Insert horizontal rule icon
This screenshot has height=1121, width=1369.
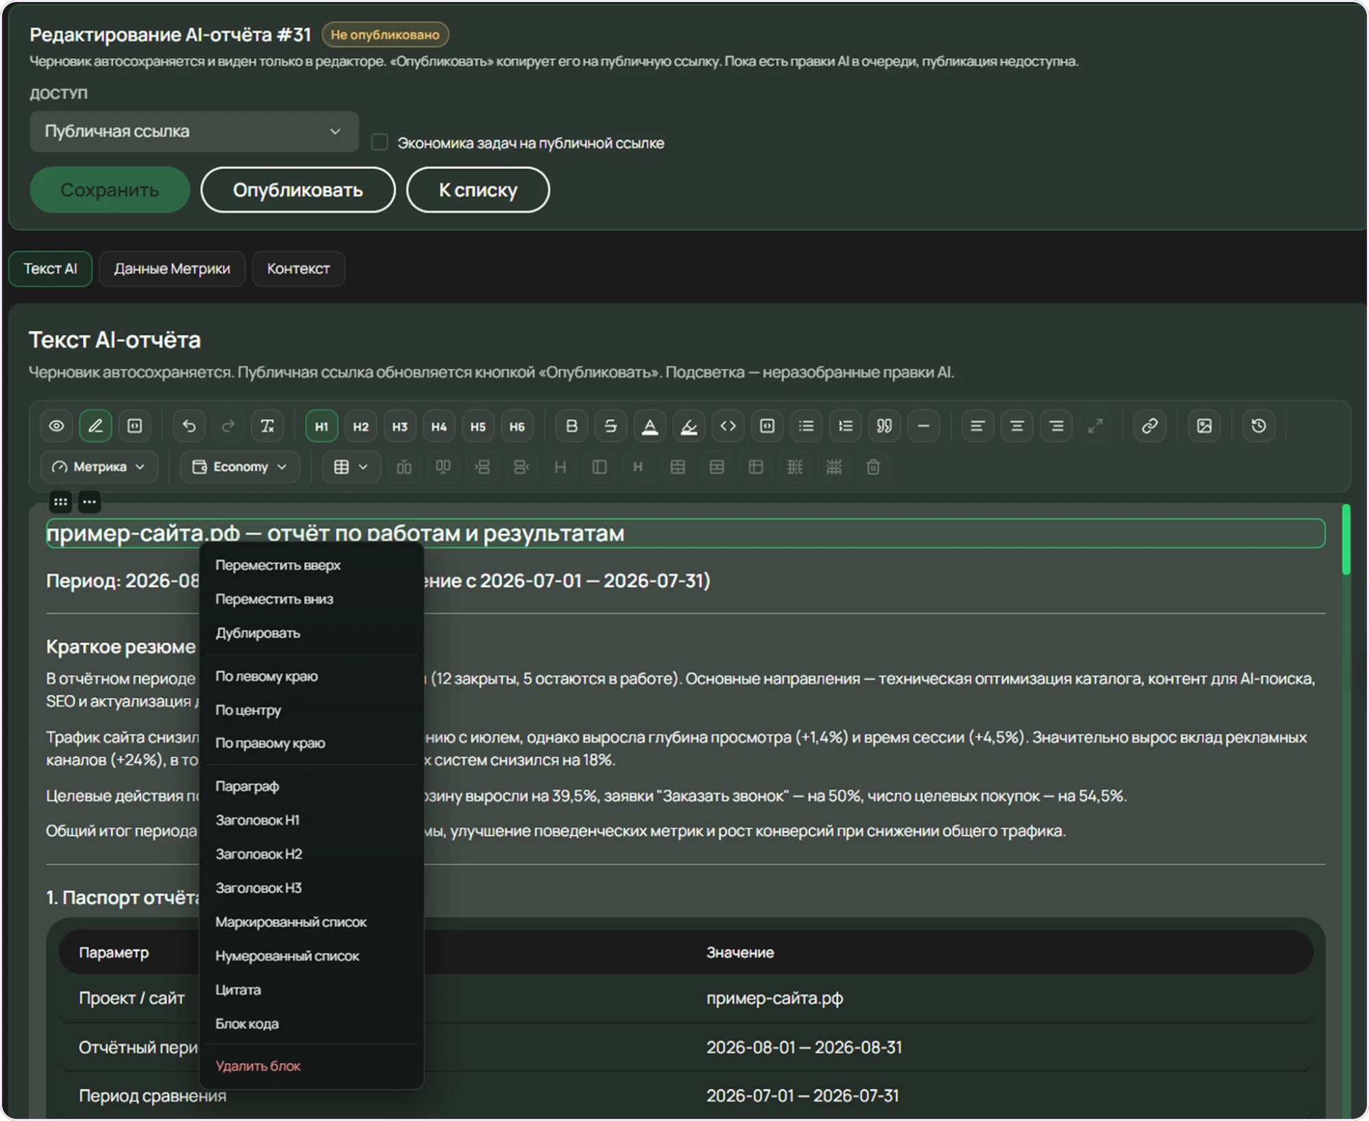(x=923, y=426)
